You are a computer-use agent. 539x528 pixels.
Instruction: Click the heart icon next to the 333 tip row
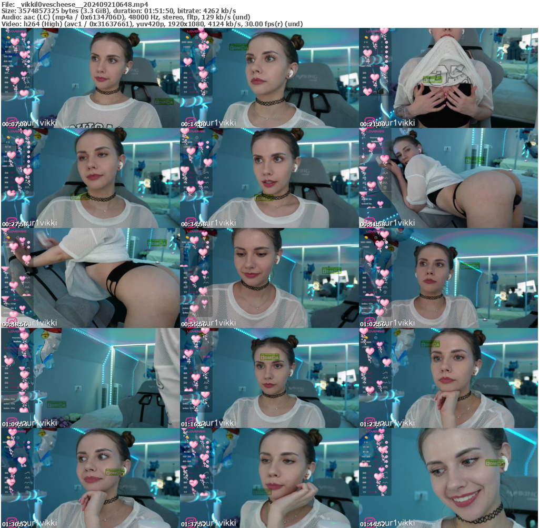[x=23, y=73]
